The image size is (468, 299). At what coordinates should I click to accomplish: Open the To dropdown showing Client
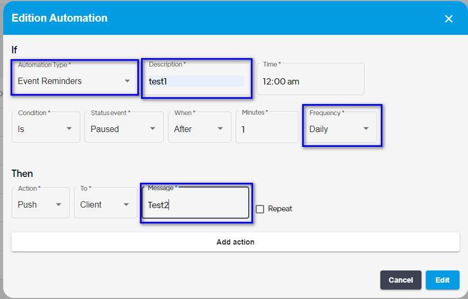[105, 203]
